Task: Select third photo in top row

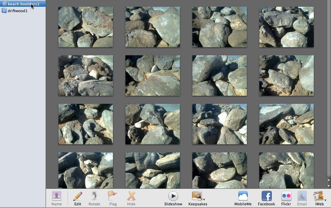Action: coord(219,27)
